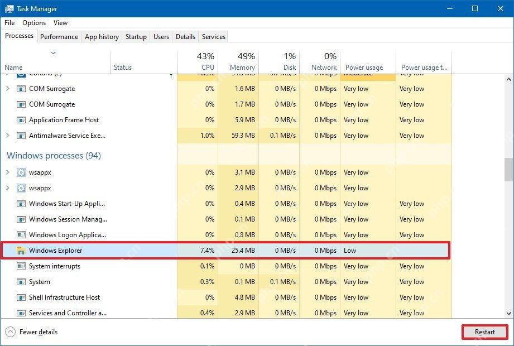Click the Antimalware Service Executable icon

[21, 136]
